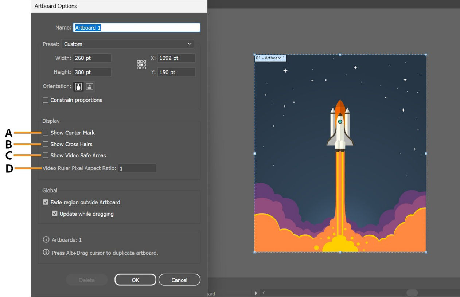Click the Width value field

[x=92, y=58]
